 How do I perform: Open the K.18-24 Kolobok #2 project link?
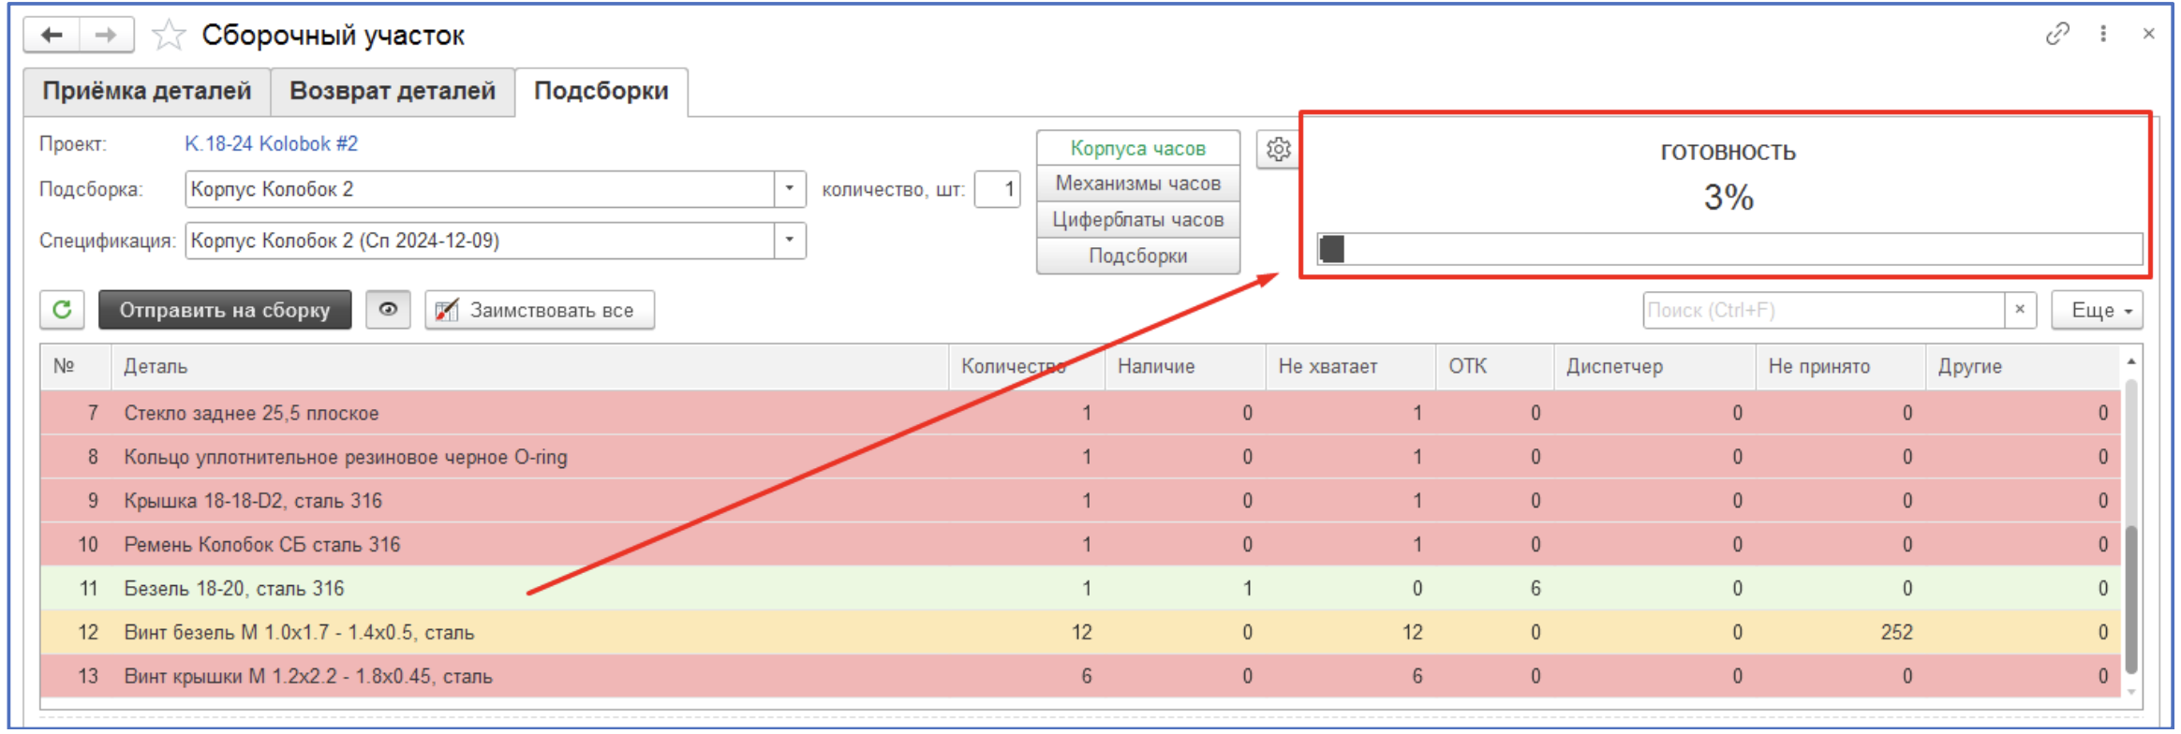[x=271, y=144]
